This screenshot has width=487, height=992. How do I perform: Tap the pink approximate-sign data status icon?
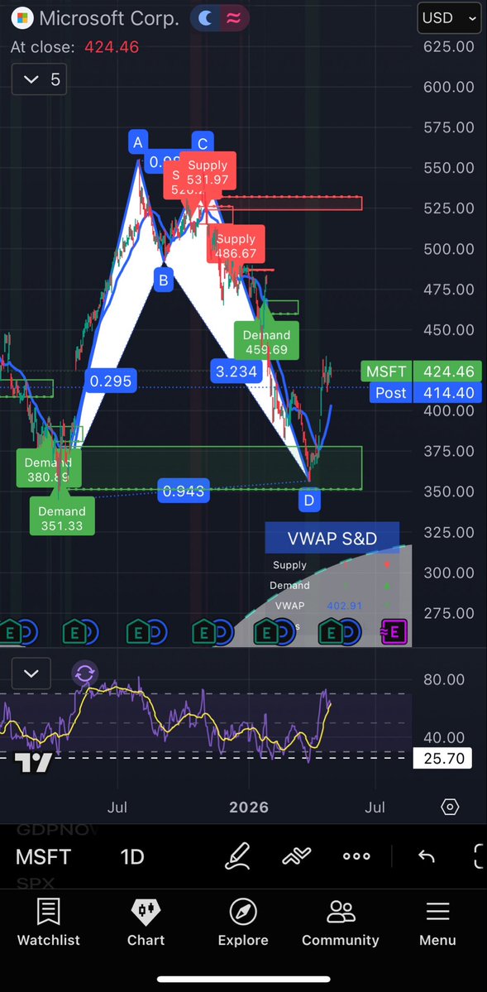[x=232, y=18]
